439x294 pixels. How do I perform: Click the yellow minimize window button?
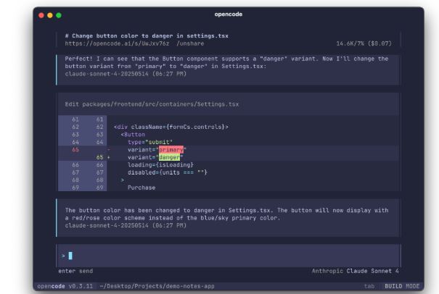click(x=51, y=14)
